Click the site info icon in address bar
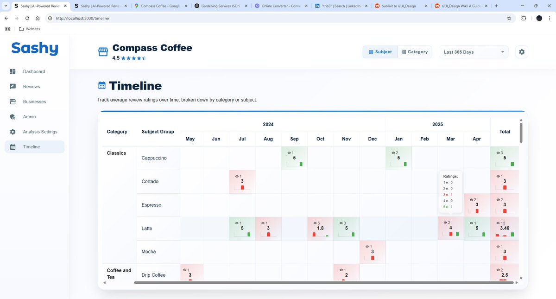 50,18
